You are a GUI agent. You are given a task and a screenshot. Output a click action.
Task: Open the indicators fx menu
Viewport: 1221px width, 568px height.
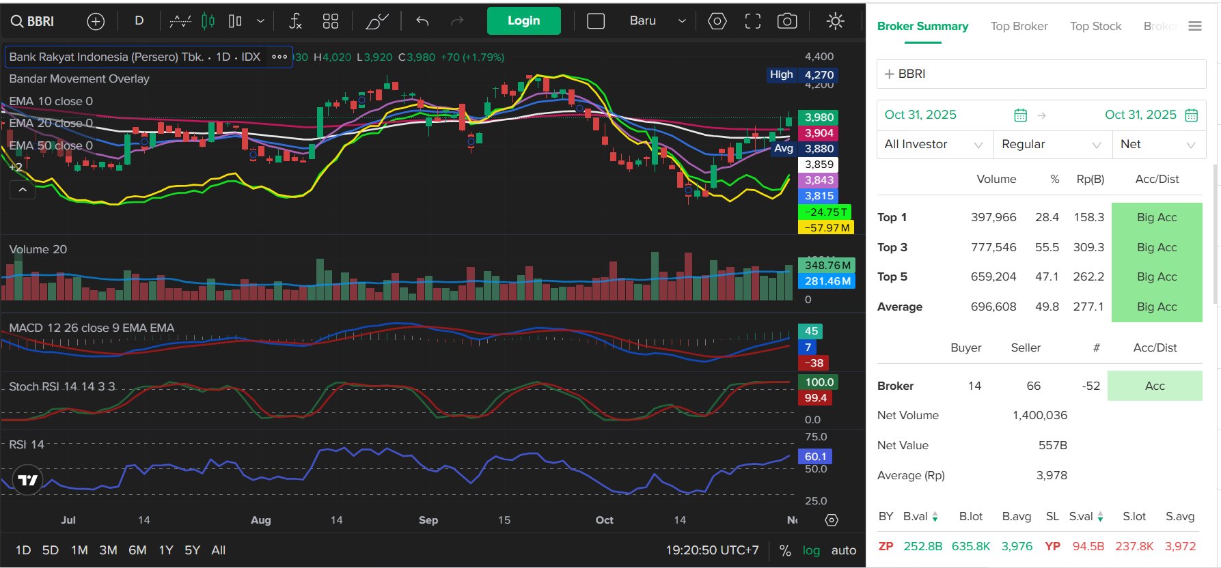[295, 22]
